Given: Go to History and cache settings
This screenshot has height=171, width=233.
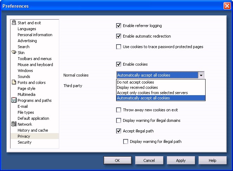Looking at the screenshot, I should click(33, 130).
